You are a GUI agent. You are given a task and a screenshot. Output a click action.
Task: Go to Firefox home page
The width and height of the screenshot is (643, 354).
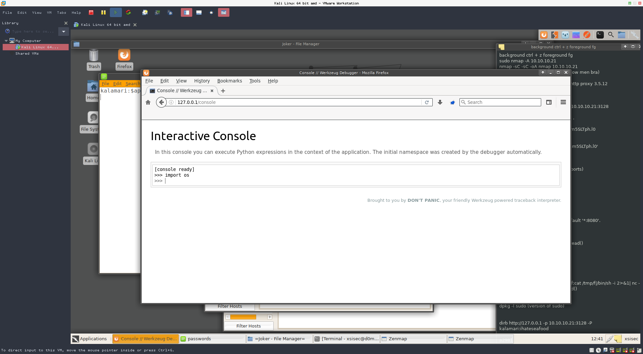click(x=148, y=102)
